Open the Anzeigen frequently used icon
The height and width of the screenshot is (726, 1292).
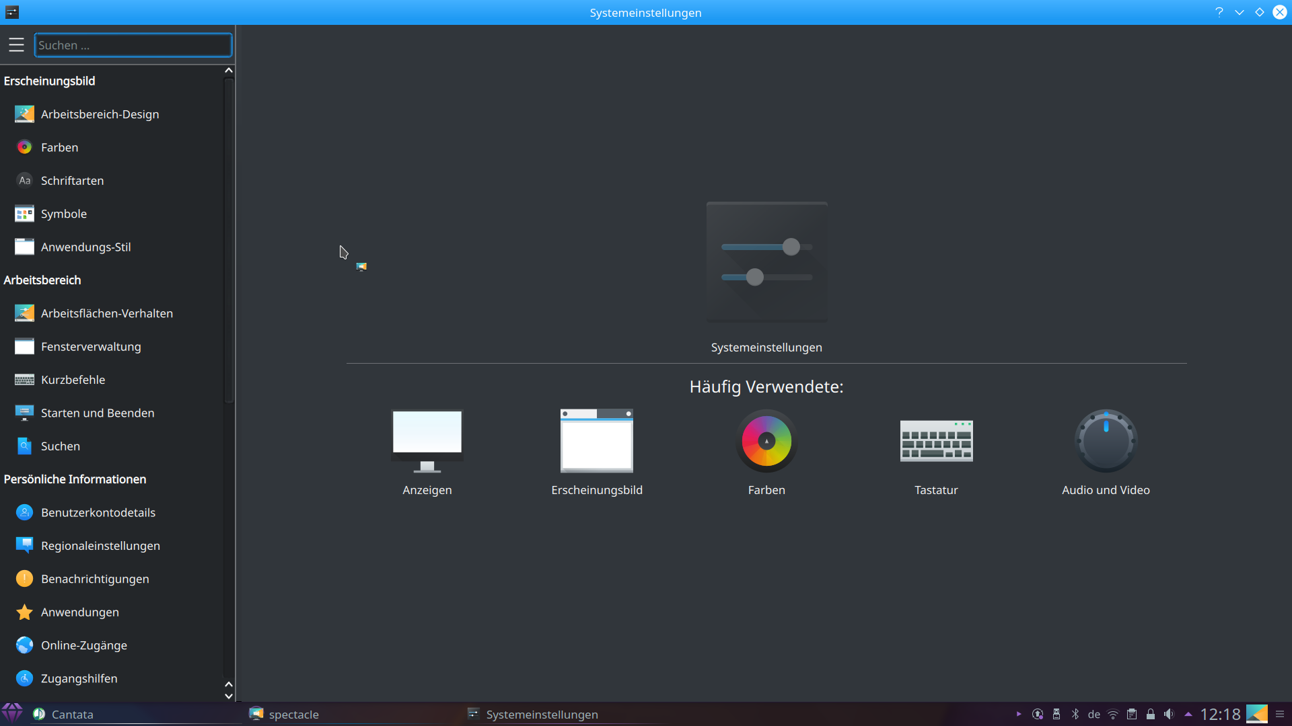pos(427,452)
